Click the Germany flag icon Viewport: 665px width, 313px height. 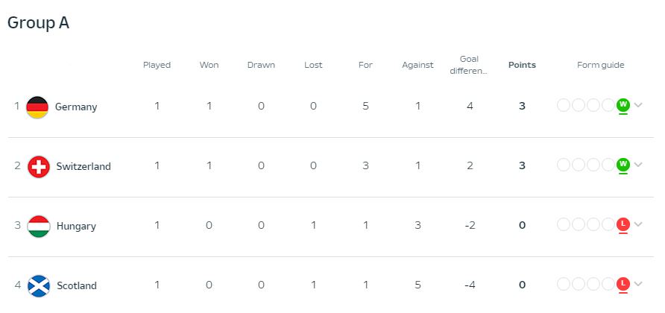pyautogui.click(x=37, y=107)
